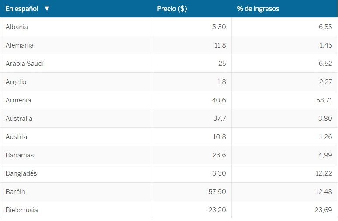Screen dimensions: 338x221
Task: Select the Albania row name
Action: (x=17, y=27)
